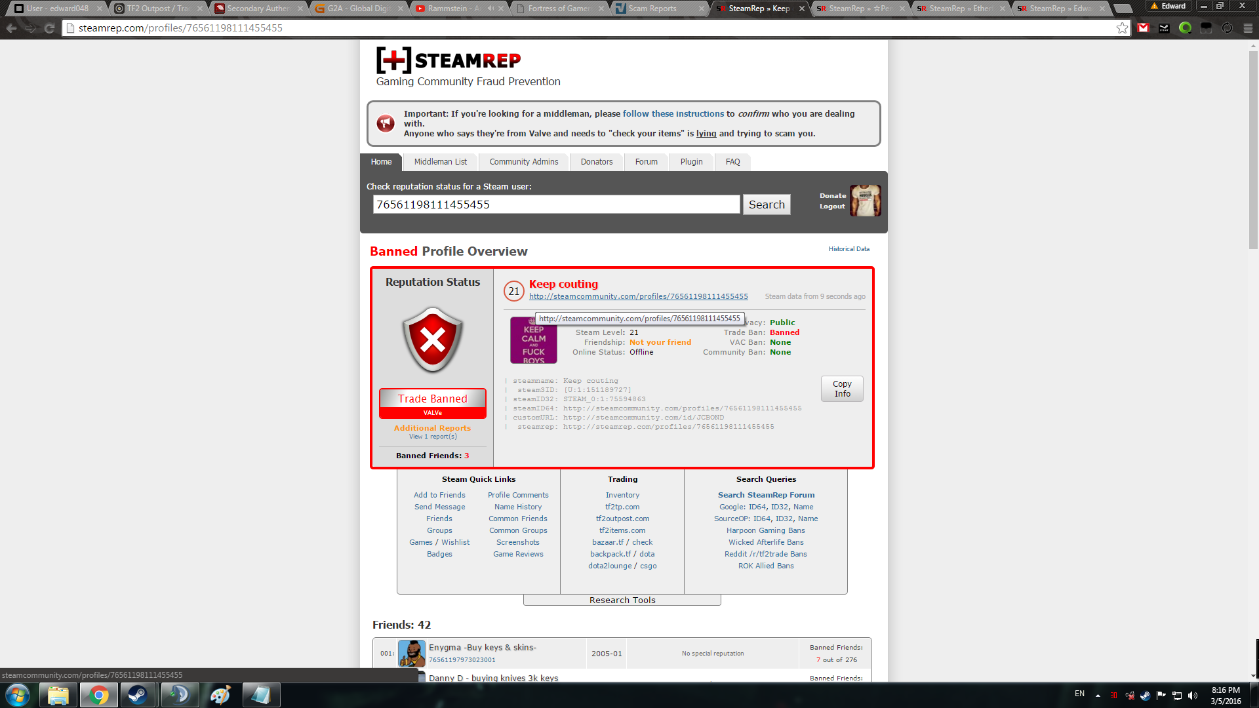This screenshot has height=708, width=1259.
Task: Switch to Community Admins tab
Action: (523, 162)
